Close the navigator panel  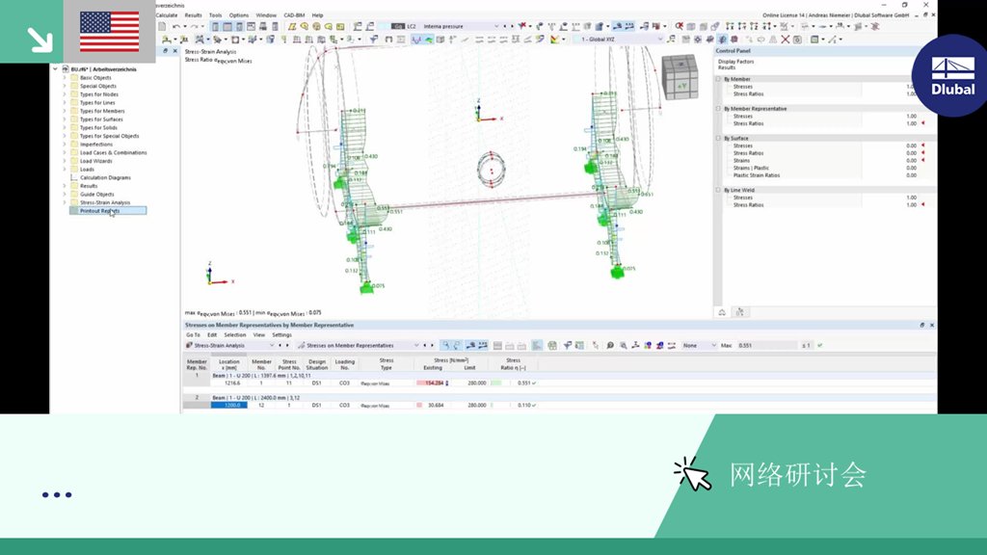coord(174,51)
